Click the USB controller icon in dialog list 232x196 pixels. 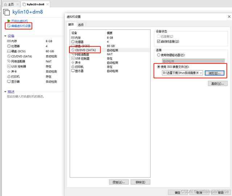[73, 58]
